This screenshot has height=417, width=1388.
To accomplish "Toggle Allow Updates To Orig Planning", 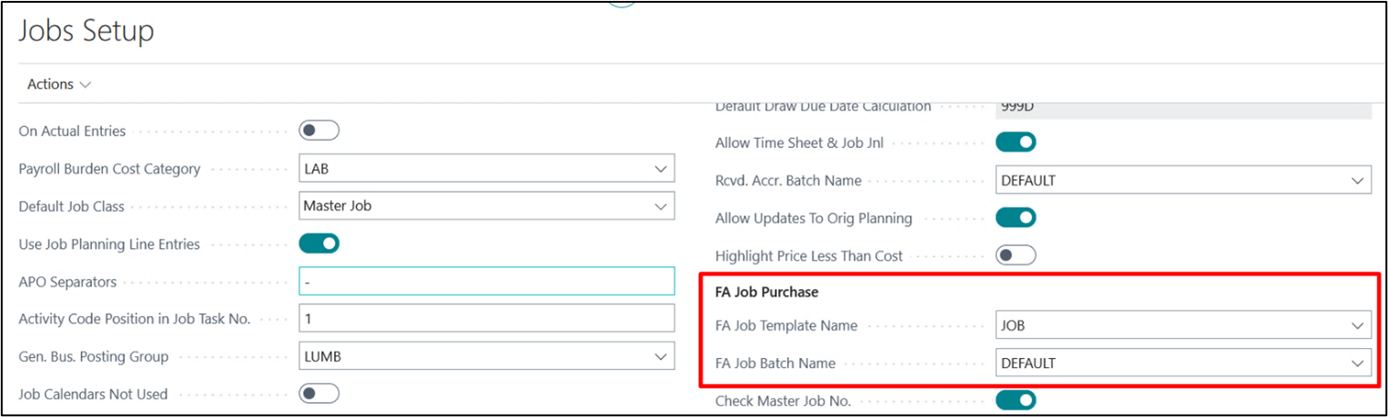I will click(x=1016, y=218).
